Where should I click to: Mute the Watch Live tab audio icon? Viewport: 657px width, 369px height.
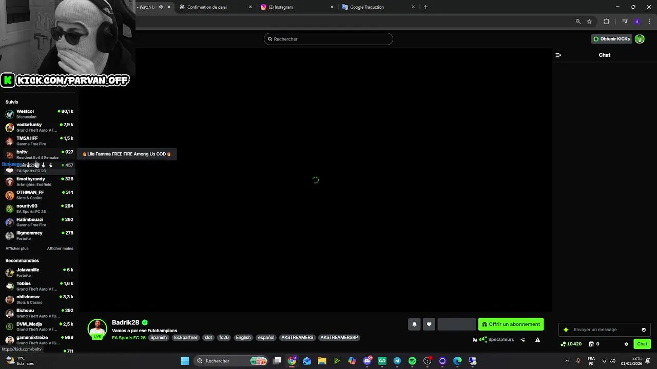click(x=161, y=7)
